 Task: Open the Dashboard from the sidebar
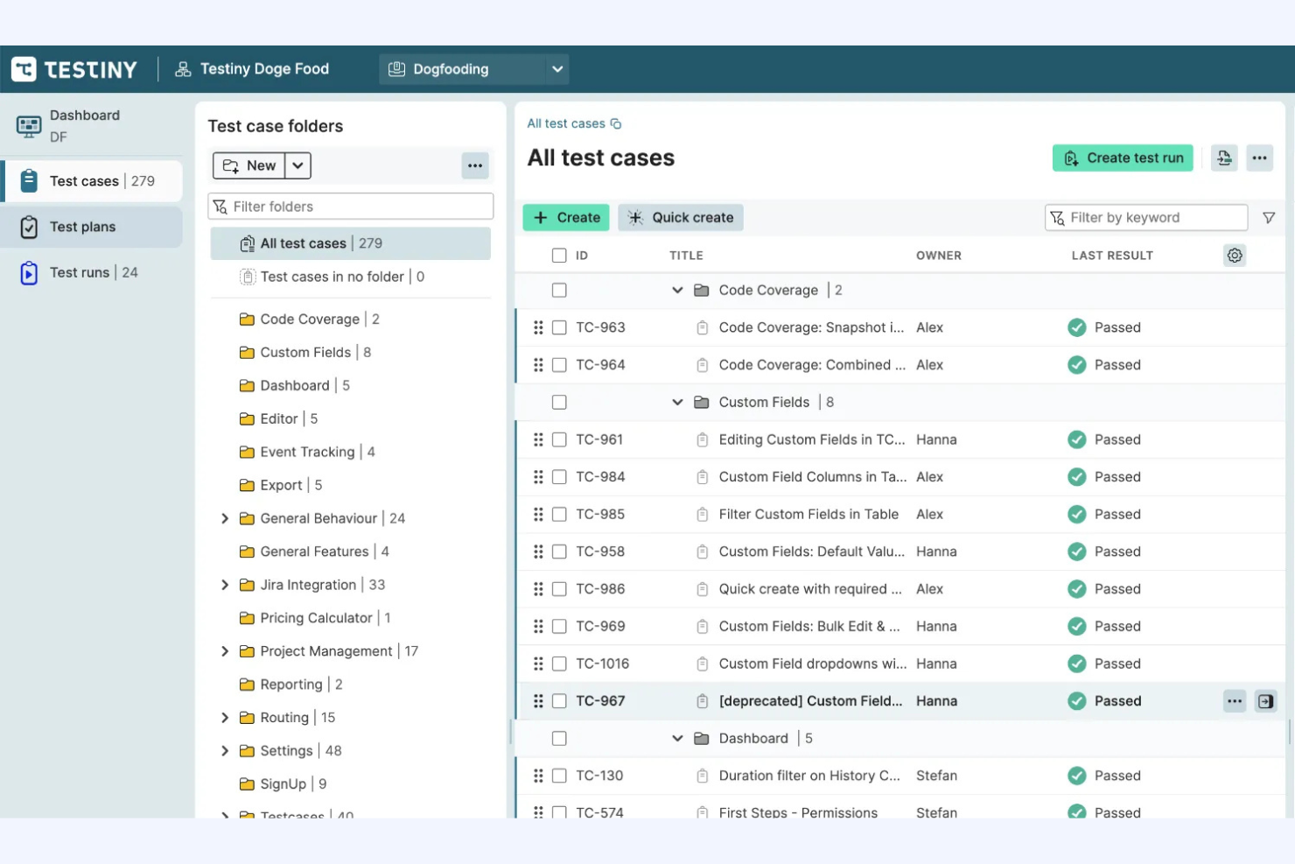click(85, 125)
